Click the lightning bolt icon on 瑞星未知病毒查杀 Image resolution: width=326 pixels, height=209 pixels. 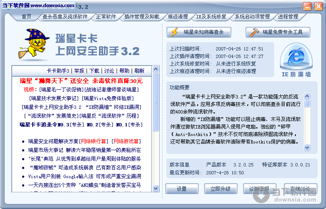(174, 32)
